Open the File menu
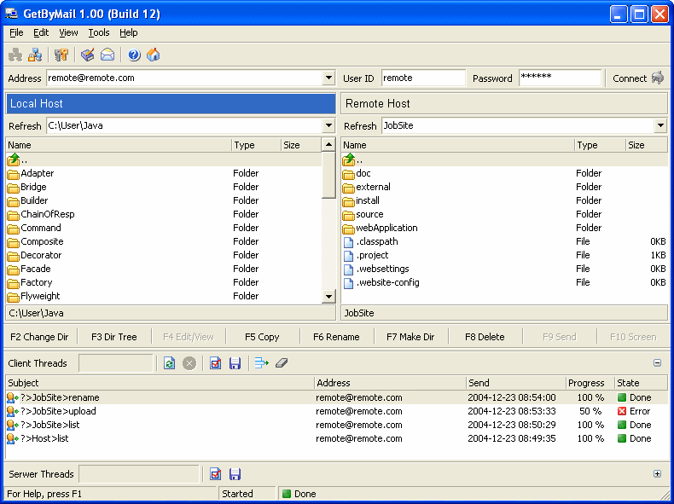The width and height of the screenshot is (674, 504). [16, 32]
